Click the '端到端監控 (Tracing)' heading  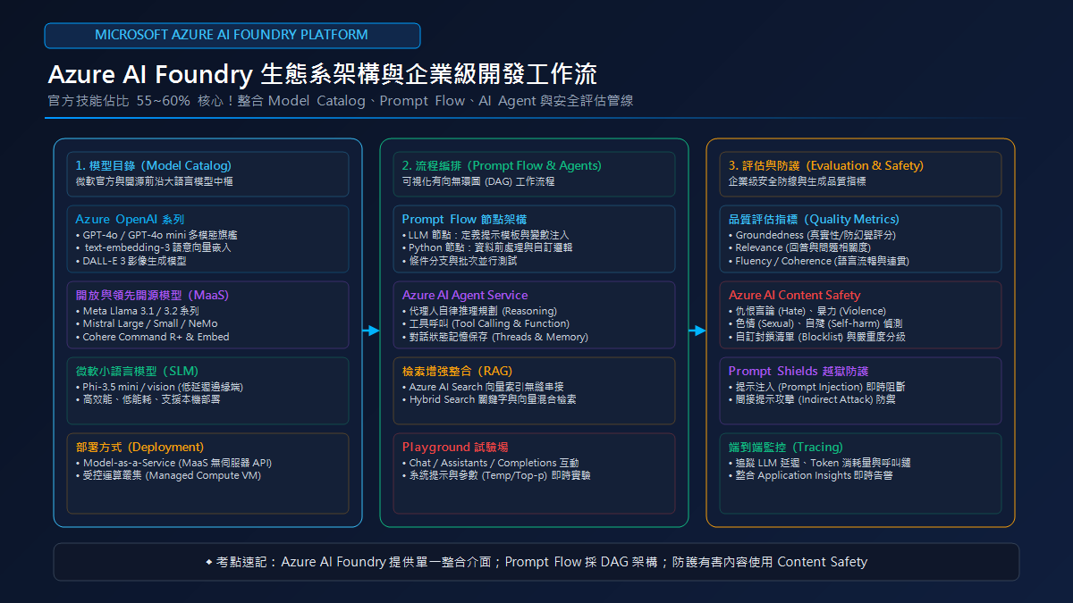pos(785,447)
